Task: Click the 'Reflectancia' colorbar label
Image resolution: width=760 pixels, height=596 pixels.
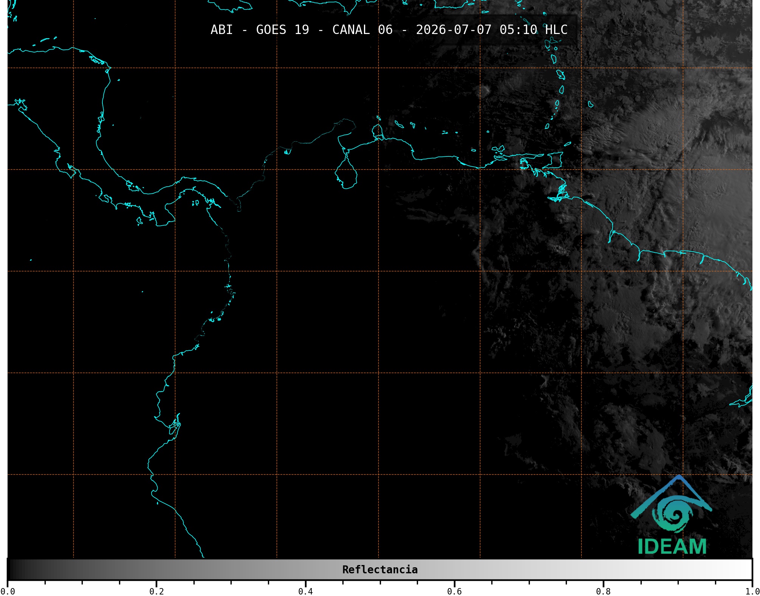Action: (x=380, y=570)
